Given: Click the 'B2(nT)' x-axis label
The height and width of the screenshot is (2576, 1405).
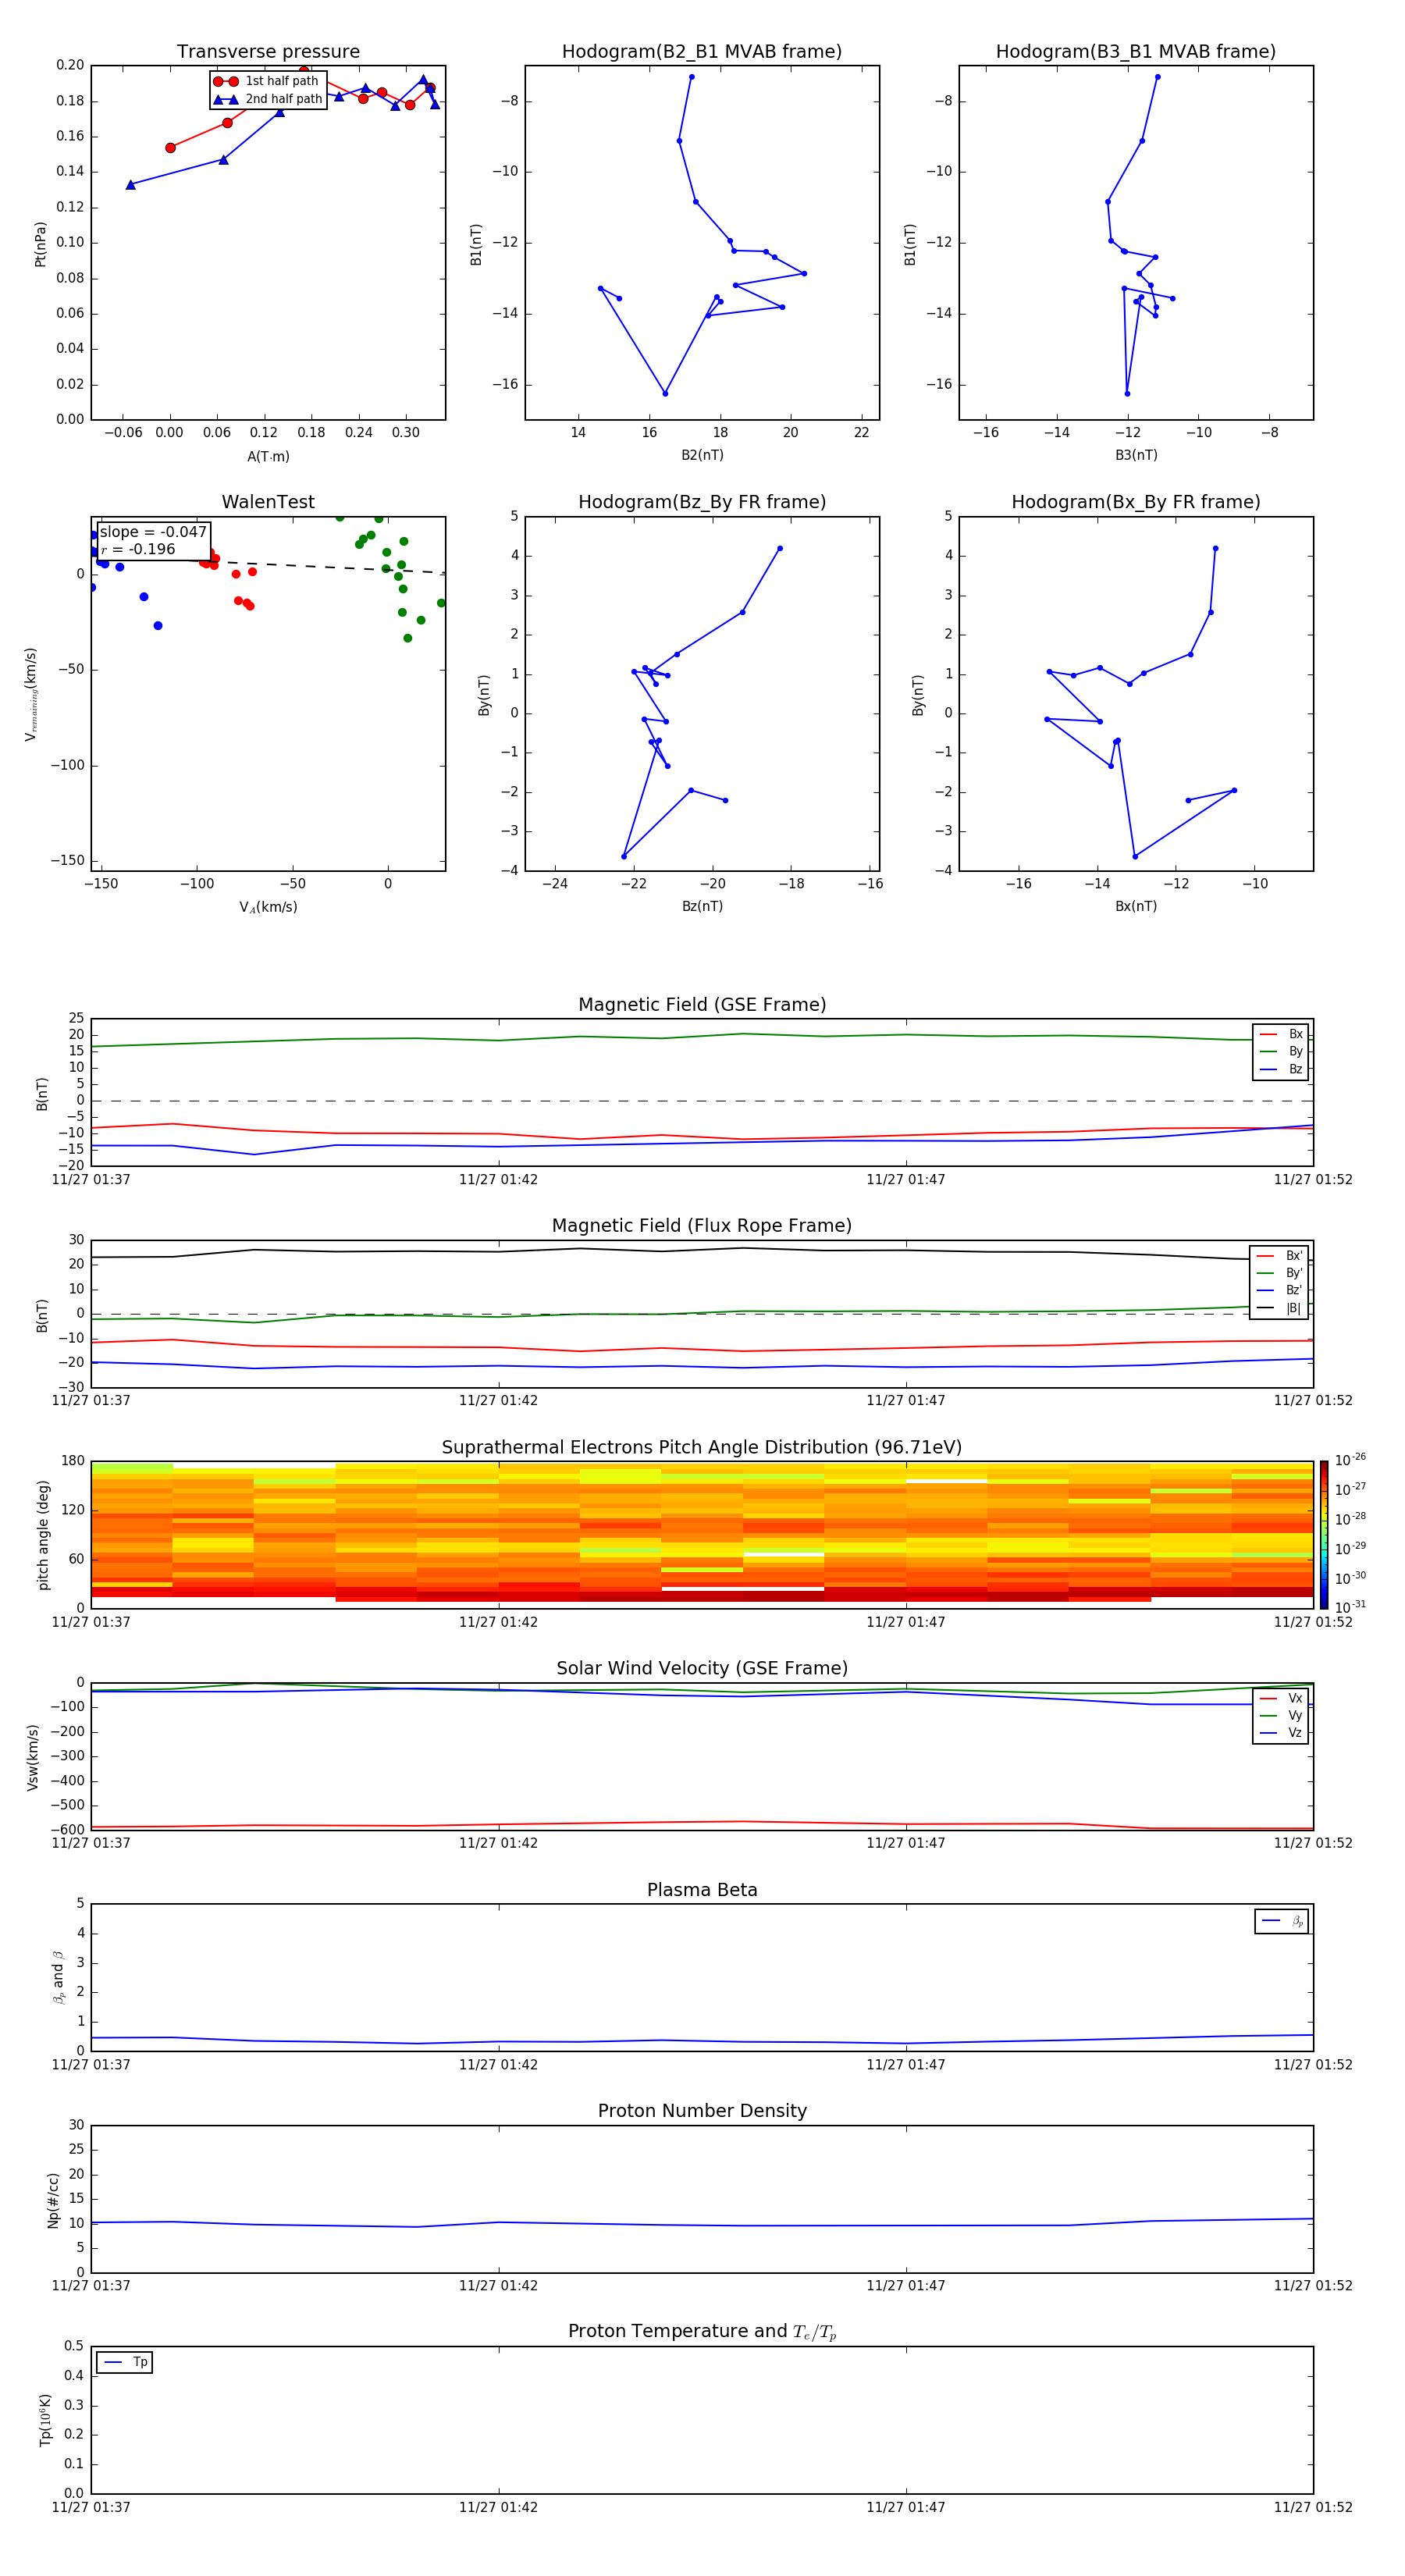Looking at the screenshot, I should pyautogui.click(x=702, y=455).
